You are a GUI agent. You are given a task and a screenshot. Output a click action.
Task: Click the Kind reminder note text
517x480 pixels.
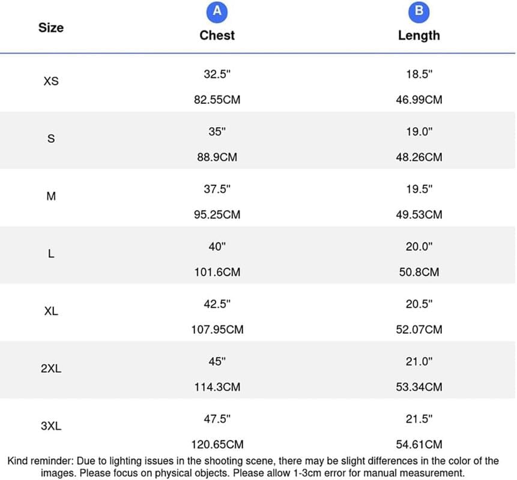253,467
